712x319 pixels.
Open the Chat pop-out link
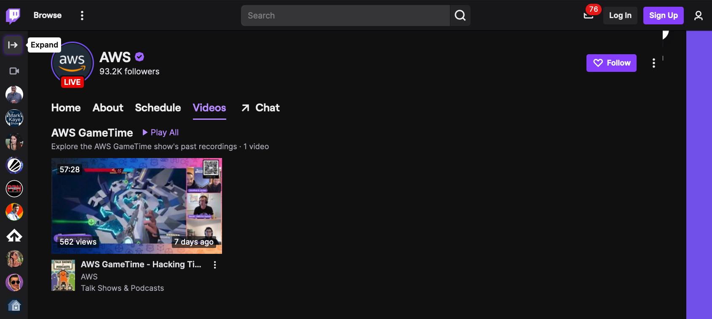coord(260,108)
